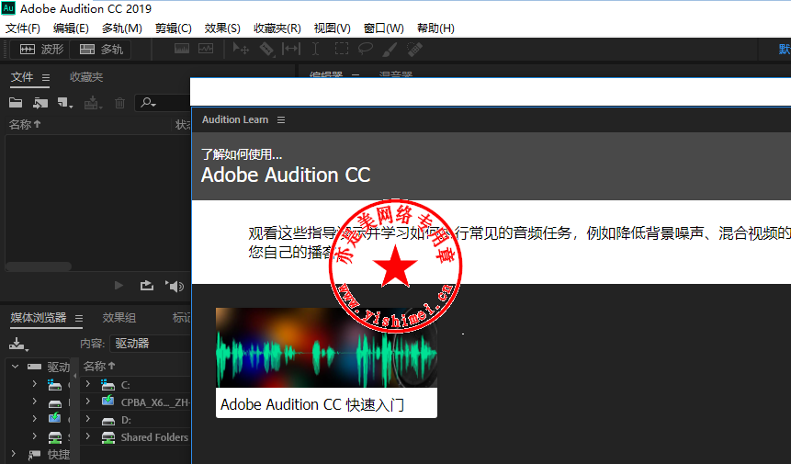Switch to the 多轨 multitrack editor
The image size is (791, 464).
100,50
